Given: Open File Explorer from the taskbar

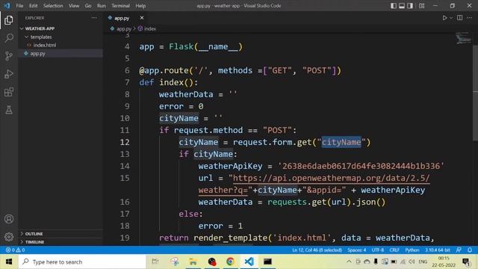Looking at the screenshot, I should tap(193, 262).
